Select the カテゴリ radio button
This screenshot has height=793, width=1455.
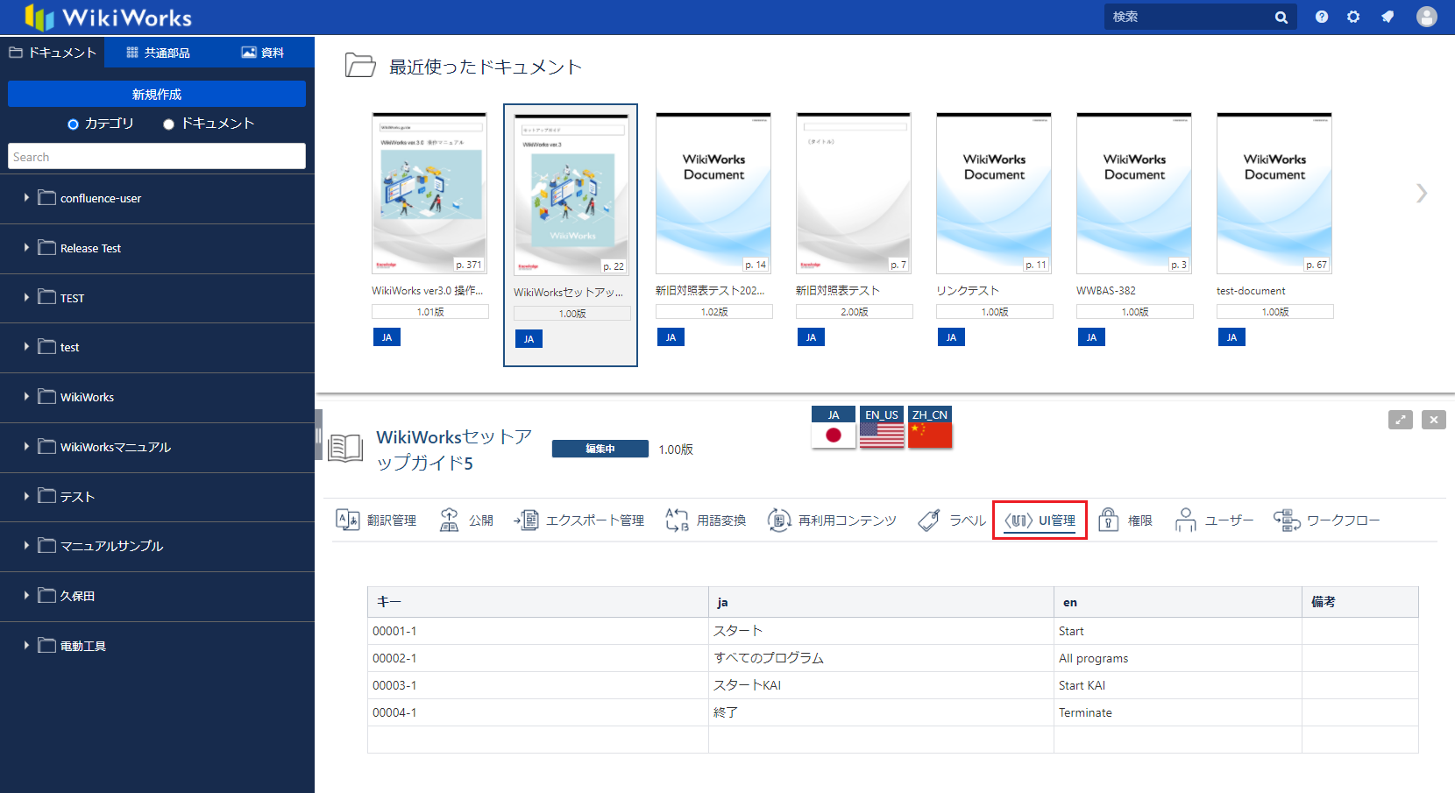coord(73,124)
